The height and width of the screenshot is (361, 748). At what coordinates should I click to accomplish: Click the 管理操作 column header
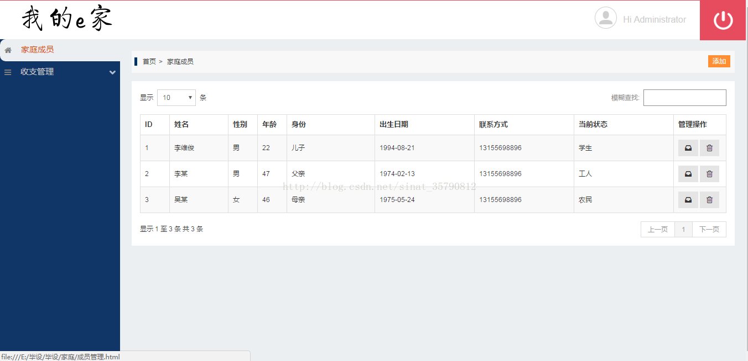(x=700, y=125)
